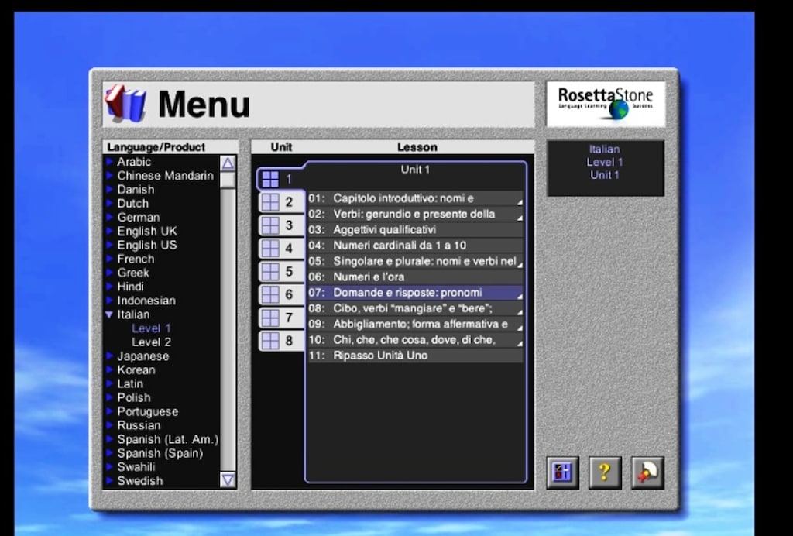
Task: Select the Unit 1 grid icon tab
Action: pyautogui.click(x=280, y=179)
